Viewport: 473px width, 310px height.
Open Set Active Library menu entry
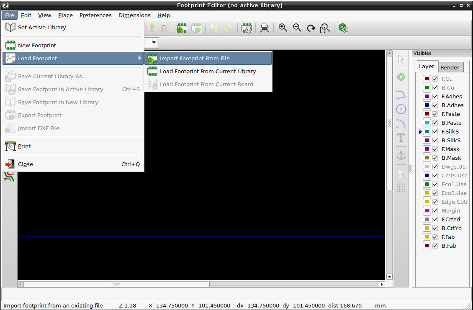[x=73, y=28]
